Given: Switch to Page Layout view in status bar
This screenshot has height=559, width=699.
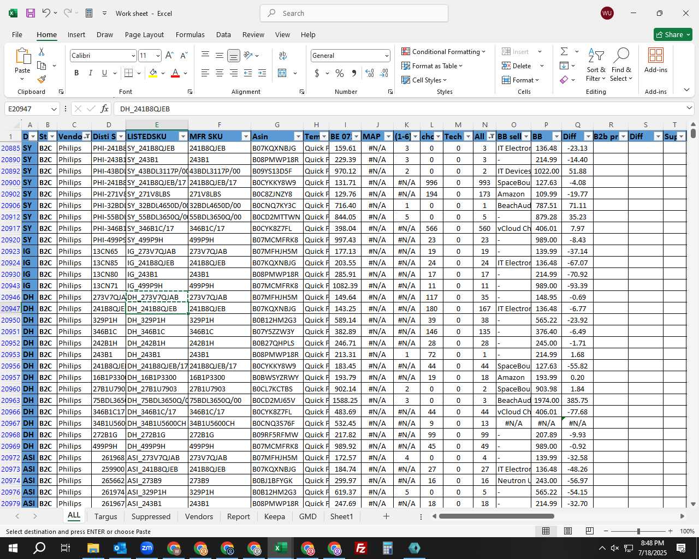Looking at the screenshot, I should click(568, 531).
